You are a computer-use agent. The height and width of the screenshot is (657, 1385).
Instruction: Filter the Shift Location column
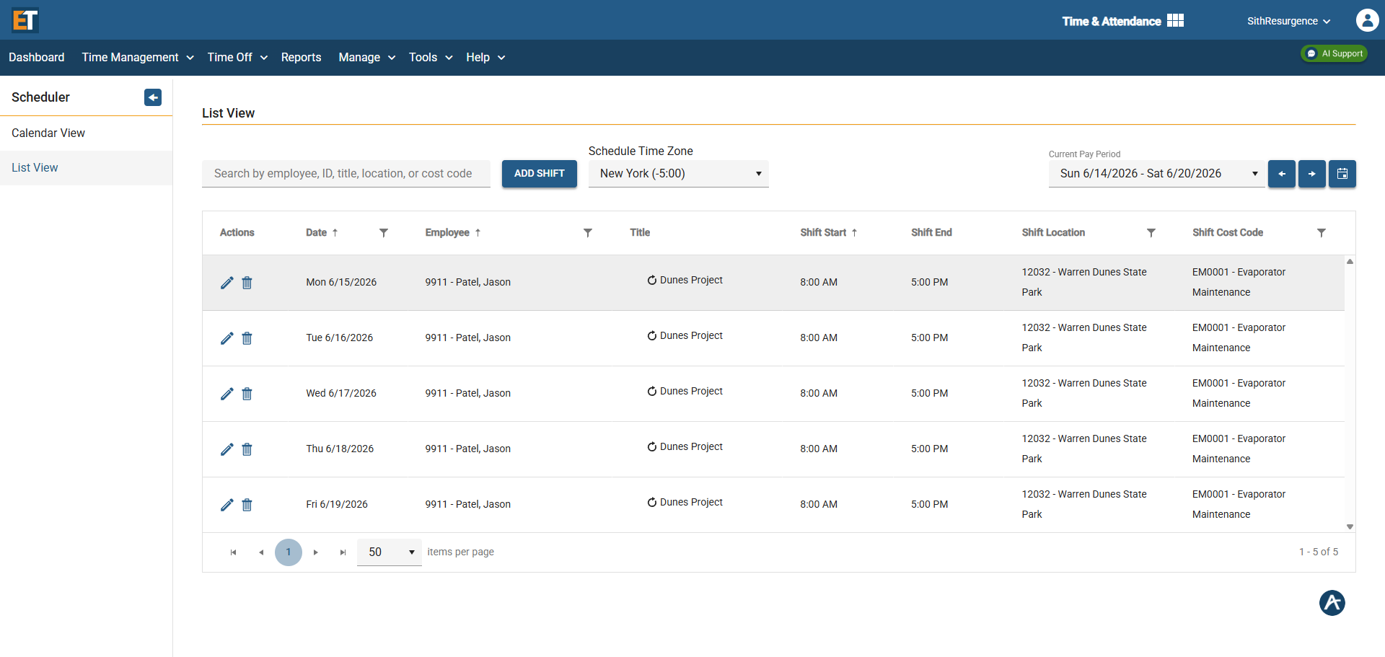coord(1151,233)
